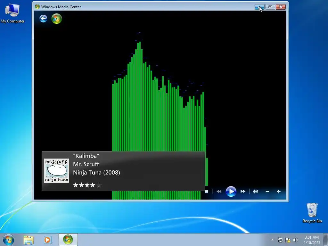Click the Mr. Scruff artist name
This screenshot has height=246, width=328.
point(86,164)
